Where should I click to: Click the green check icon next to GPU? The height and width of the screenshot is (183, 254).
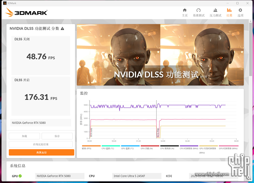point(20,176)
